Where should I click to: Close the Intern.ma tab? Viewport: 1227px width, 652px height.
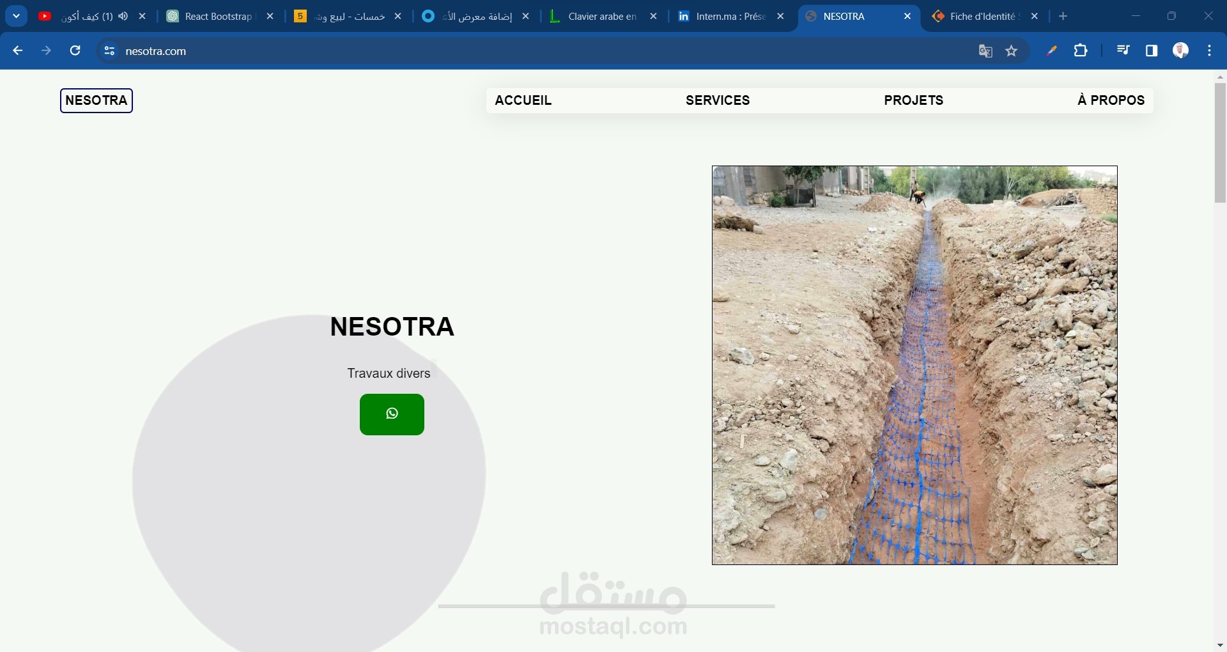click(781, 17)
